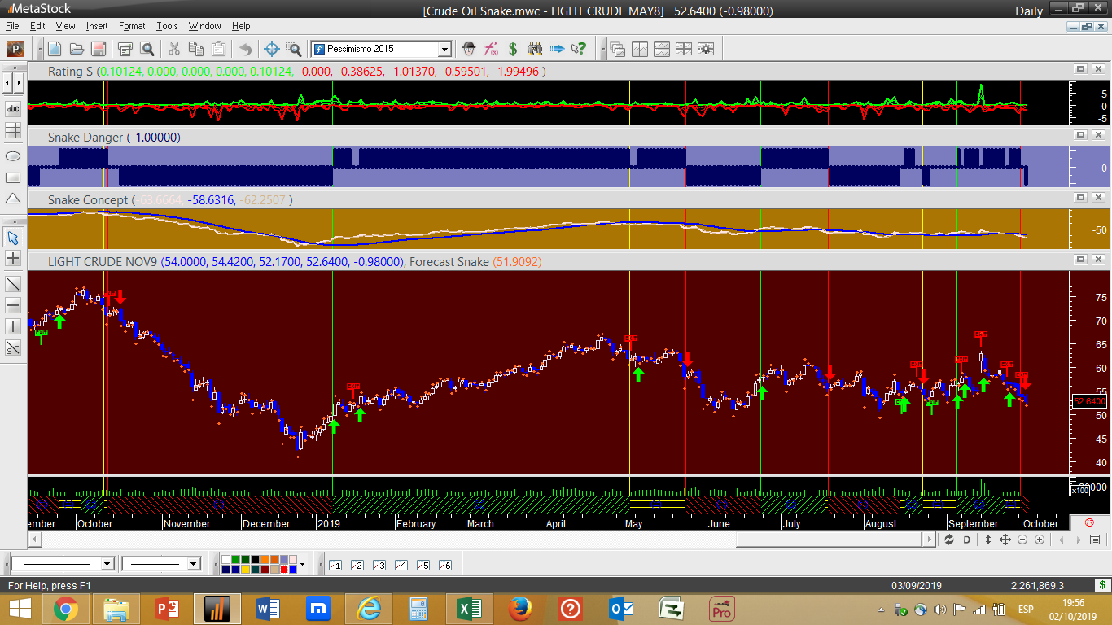Toggle daily periodicity D button
The image size is (1112, 625).
click(967, 540)
